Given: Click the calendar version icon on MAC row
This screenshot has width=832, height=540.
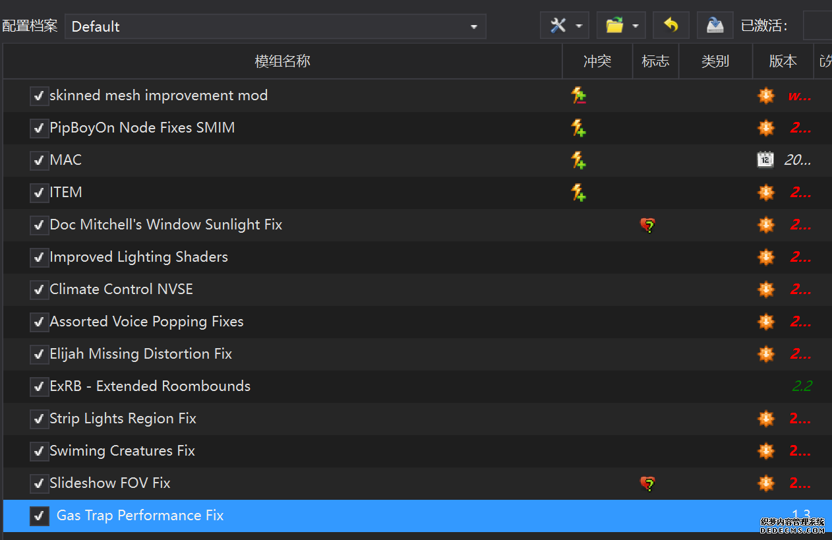Looking at the screenshot, I should 765,160.
